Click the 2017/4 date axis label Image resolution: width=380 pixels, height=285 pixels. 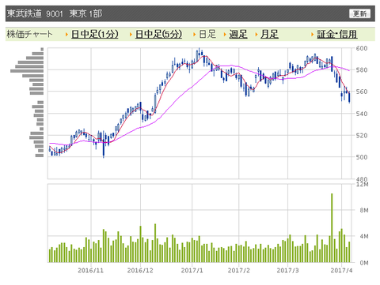[341, 270]
